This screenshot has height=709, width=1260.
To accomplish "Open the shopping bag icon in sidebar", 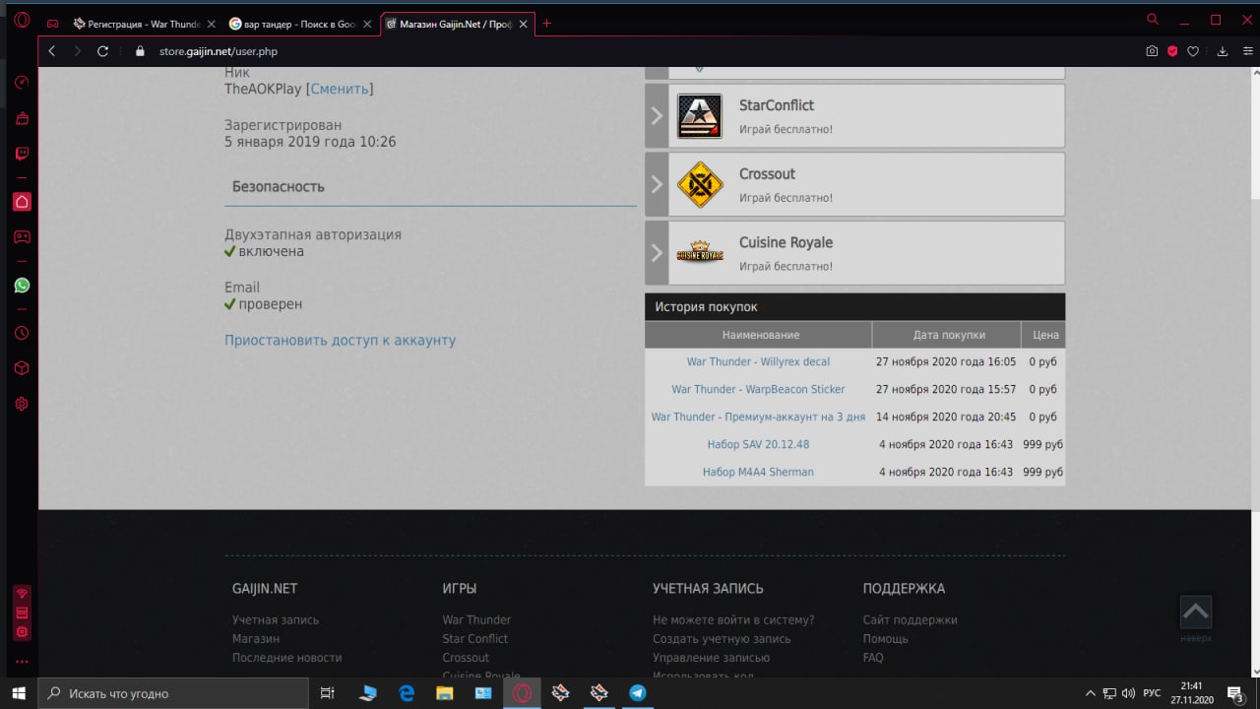I will [x=22, y=118].
